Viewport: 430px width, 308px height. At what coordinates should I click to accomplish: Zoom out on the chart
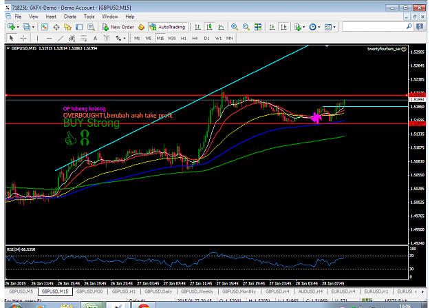click(x=246, y=27)
